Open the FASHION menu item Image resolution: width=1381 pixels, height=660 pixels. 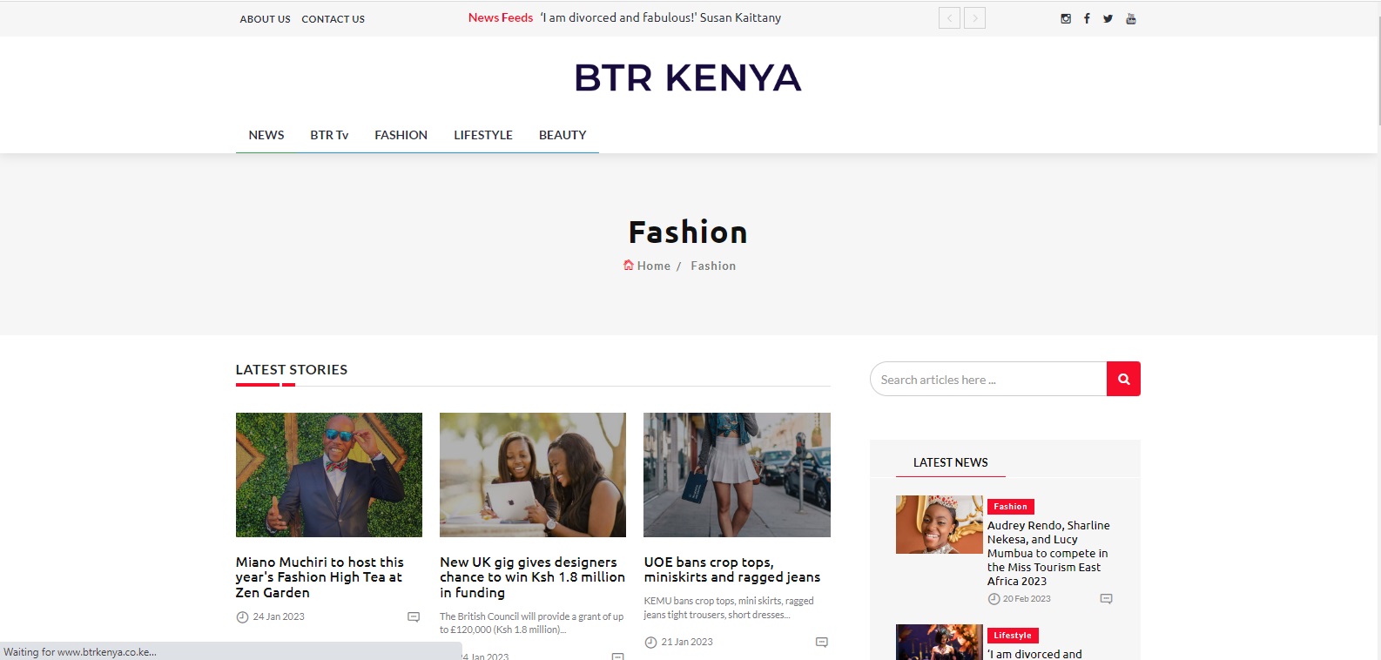(401, 135)
